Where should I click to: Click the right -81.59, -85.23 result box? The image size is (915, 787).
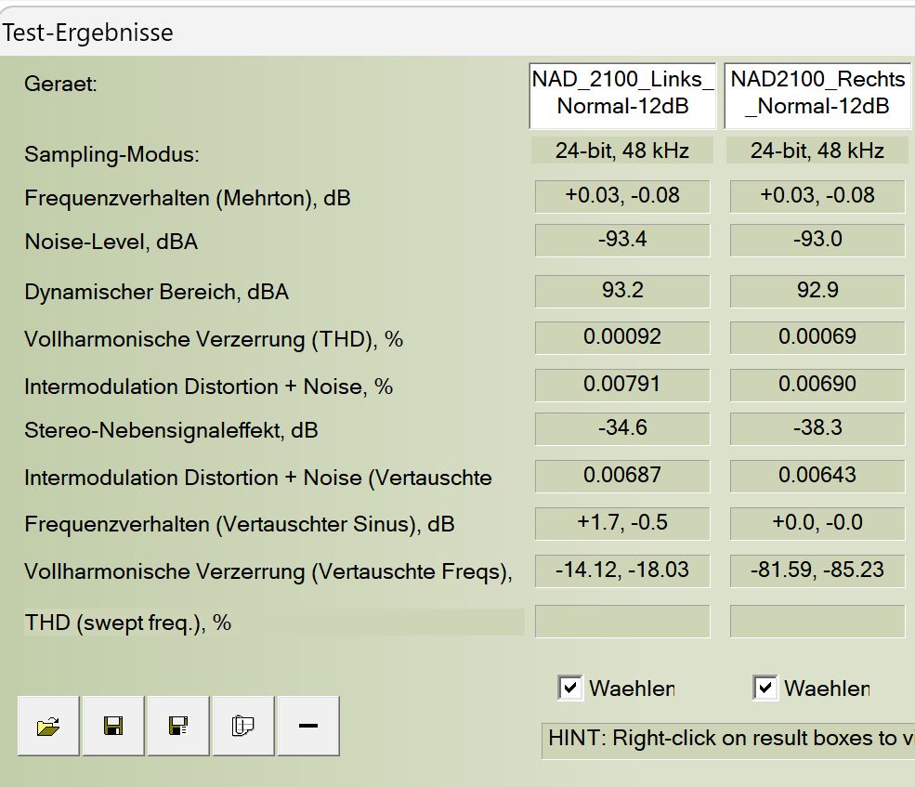817,570
